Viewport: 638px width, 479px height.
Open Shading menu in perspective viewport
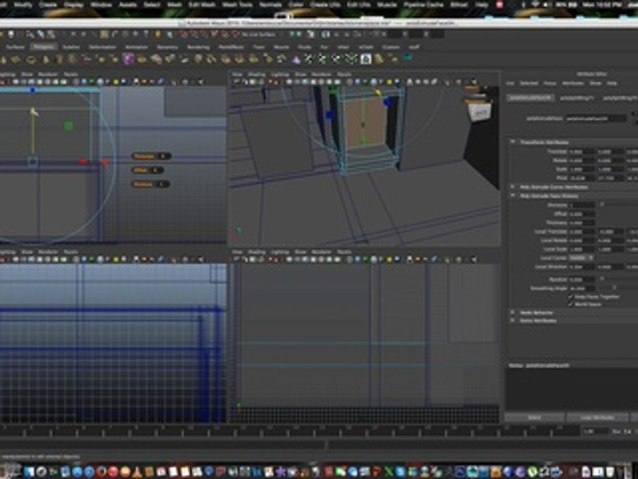257,75
